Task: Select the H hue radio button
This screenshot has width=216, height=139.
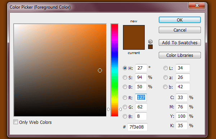Action: click(125, 68)
